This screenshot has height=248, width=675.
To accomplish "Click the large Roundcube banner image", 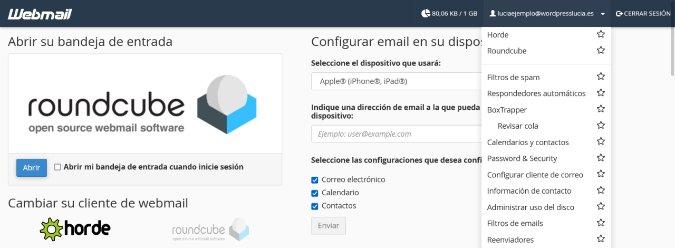I will [145, 104].
